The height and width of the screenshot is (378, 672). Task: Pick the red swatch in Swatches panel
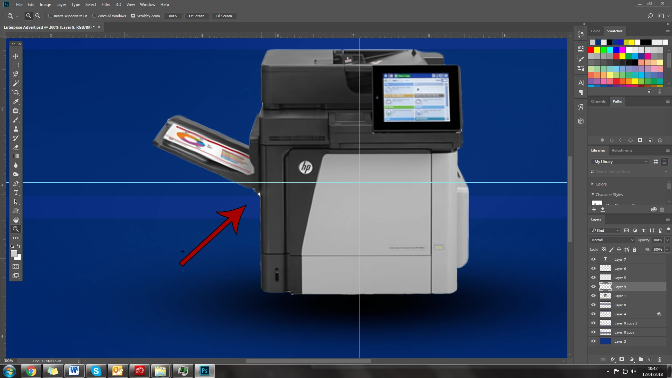coord(591,50)
